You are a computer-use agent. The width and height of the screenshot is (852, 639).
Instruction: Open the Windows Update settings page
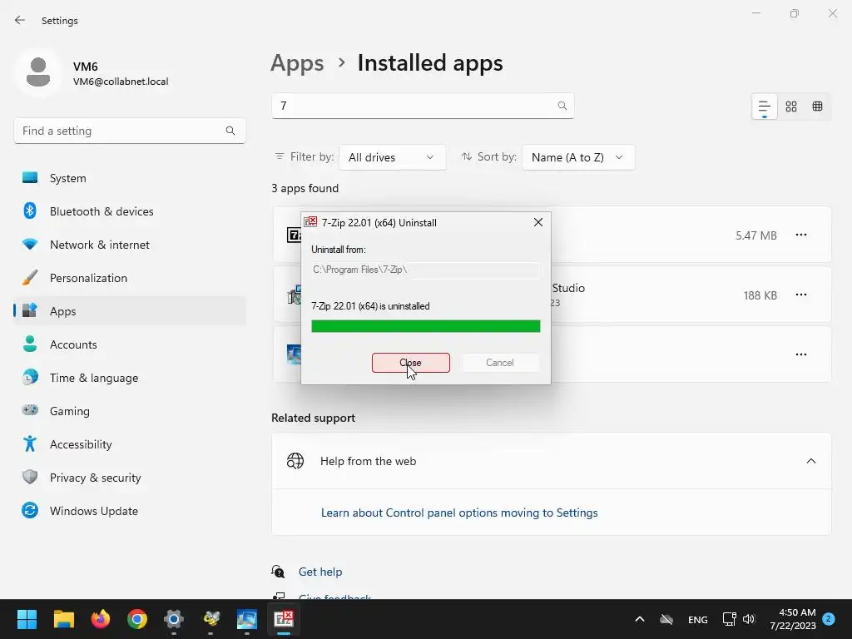pyautogui.click(x=93, y=511)
